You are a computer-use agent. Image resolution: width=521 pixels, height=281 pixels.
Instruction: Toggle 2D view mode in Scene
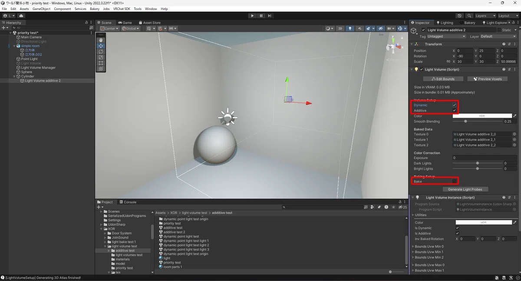point(340,29)
